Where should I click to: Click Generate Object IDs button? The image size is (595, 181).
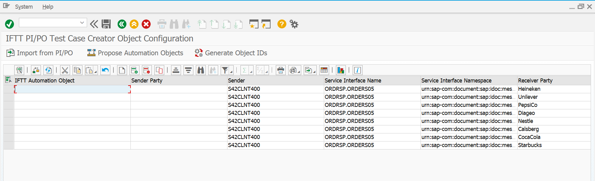point(231,53)
